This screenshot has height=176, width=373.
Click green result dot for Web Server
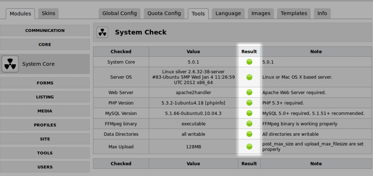click(249, 93)
